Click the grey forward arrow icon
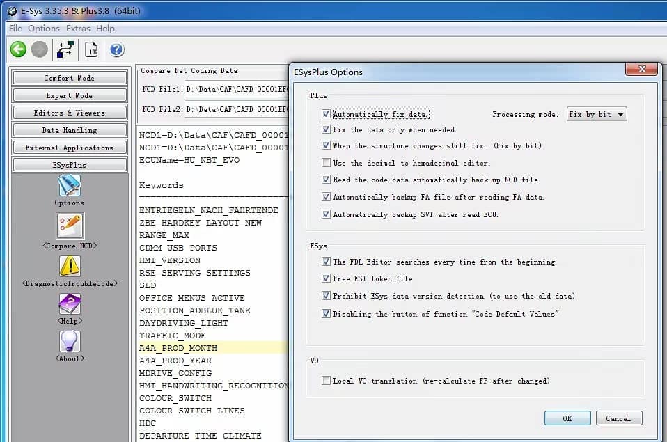This screenshot has height=442, width=667. (40, 49)
